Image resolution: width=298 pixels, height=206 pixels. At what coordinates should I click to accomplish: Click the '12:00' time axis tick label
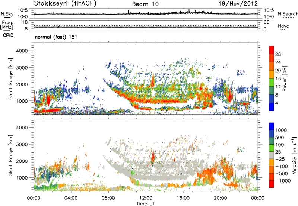click(146, 198)
